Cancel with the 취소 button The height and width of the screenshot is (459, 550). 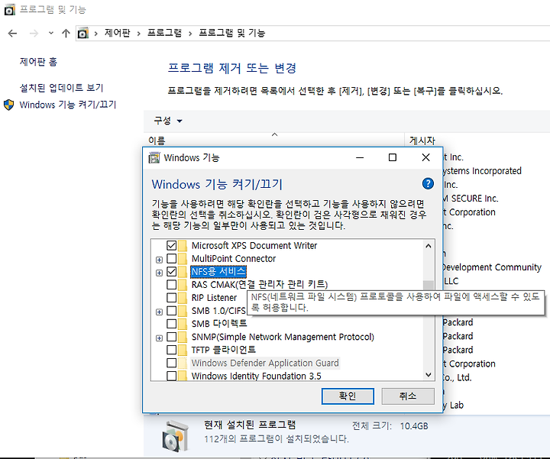pyautogui.click(x=408, y=396)
